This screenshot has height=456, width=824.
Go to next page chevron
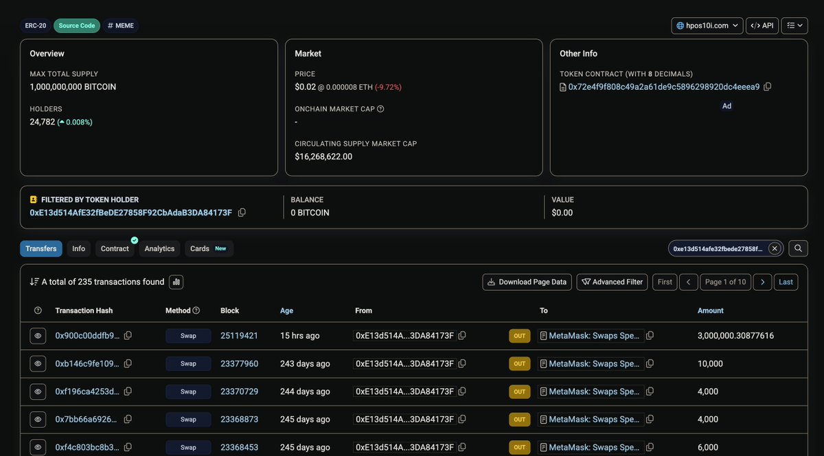(762, 282)
